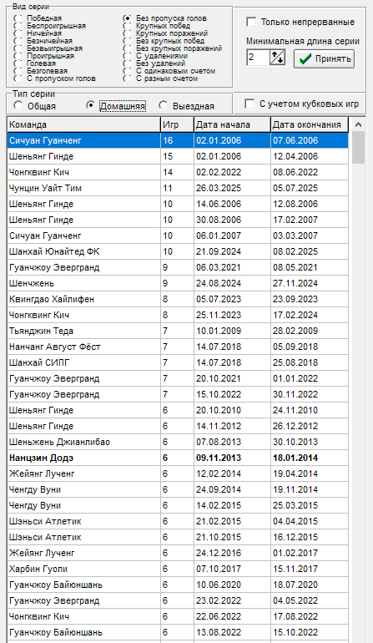Click the spinner arrows for minimum series length

point(278,58)
